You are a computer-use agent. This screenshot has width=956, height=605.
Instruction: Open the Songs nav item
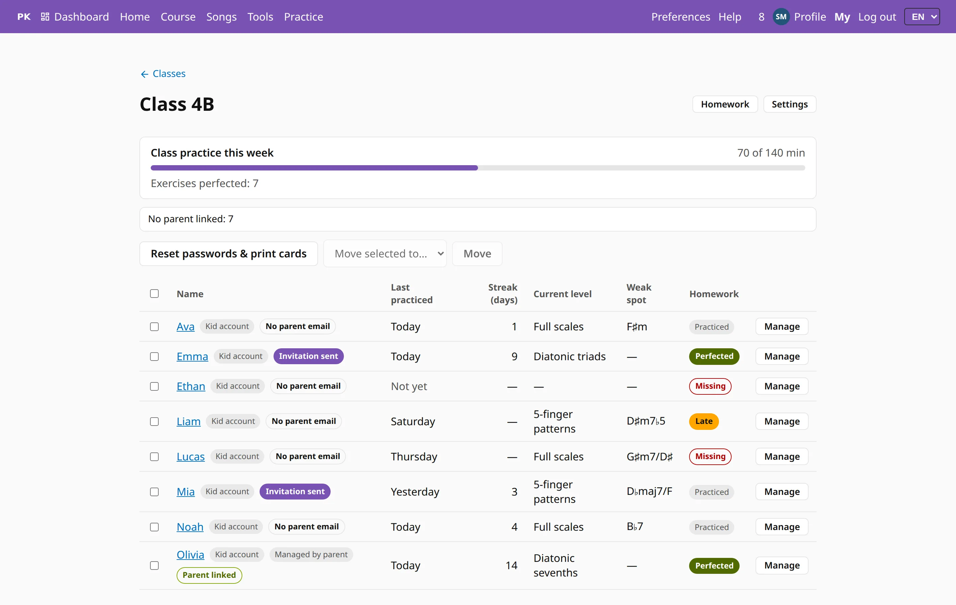point(221,17)
